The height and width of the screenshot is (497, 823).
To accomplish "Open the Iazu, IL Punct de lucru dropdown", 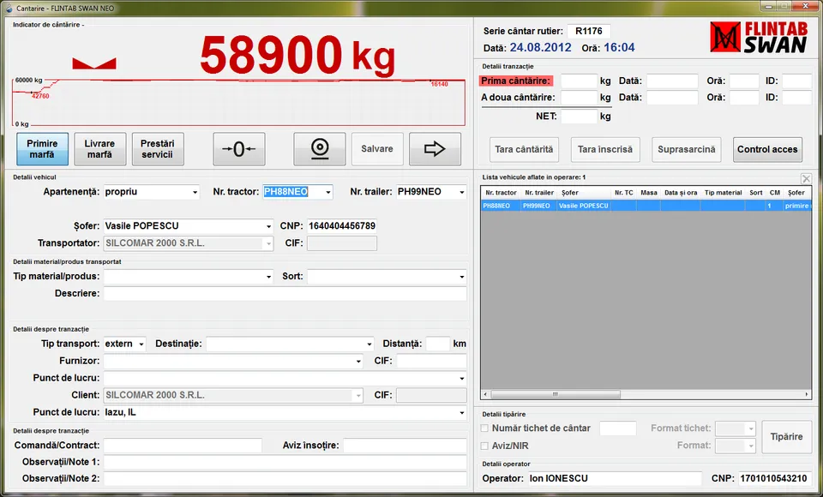I will click(462, 413).
